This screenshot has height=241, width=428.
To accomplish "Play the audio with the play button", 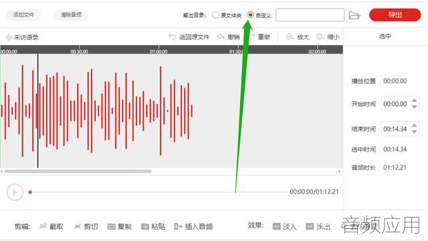I will 15,192.
